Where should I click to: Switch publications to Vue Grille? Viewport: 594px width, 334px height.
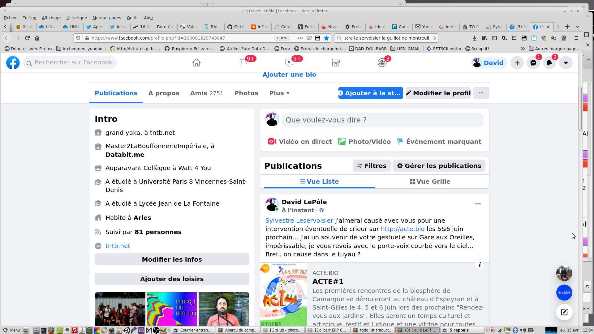(430, 182)
